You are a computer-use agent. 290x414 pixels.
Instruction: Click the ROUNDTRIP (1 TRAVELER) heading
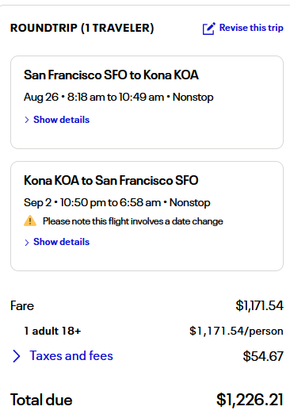coord(82,28)
